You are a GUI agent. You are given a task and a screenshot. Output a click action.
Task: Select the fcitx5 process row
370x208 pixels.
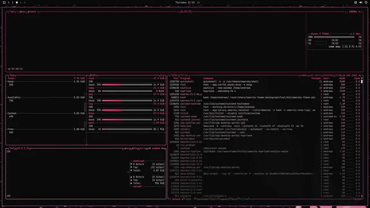click(265, 113)
